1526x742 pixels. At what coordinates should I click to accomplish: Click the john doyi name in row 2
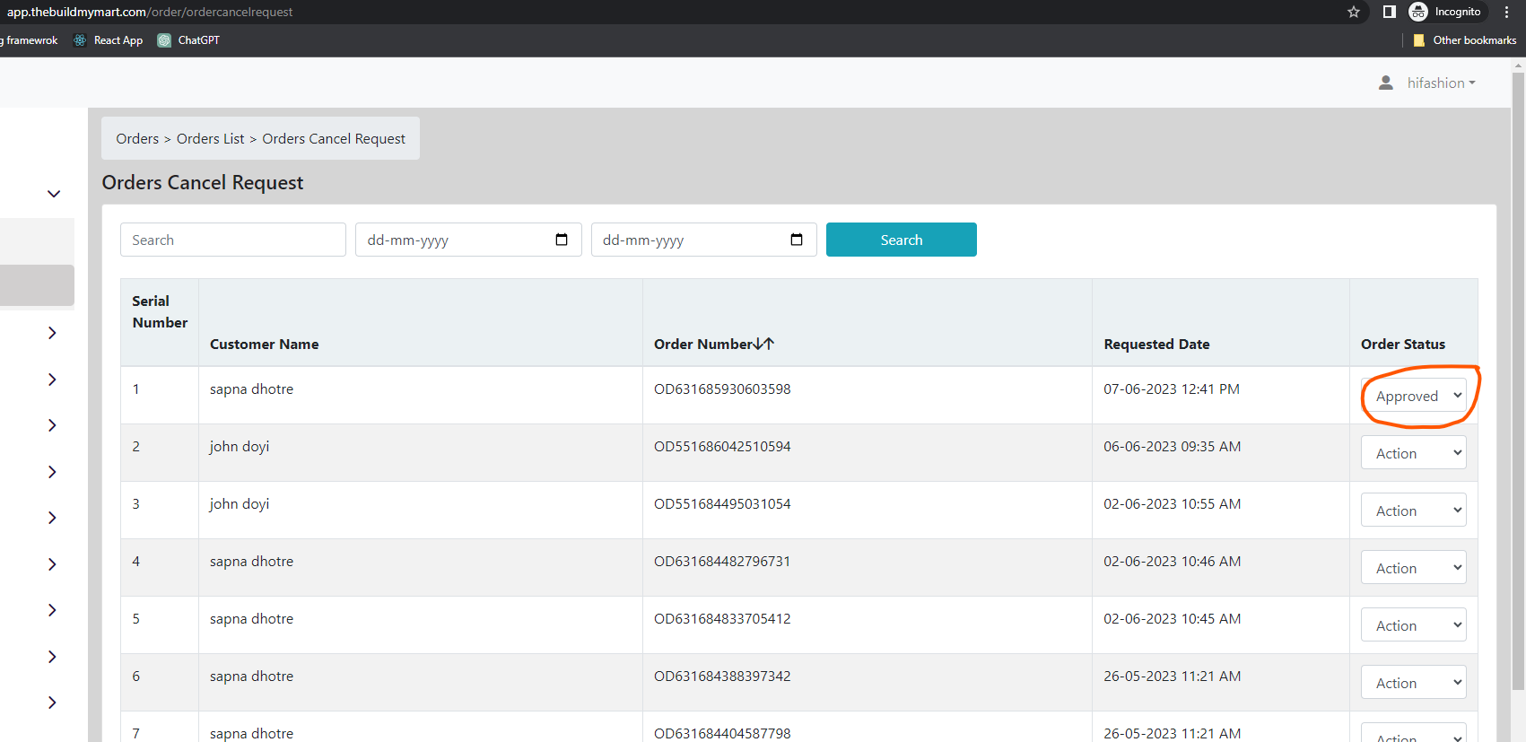click(240, 446)
